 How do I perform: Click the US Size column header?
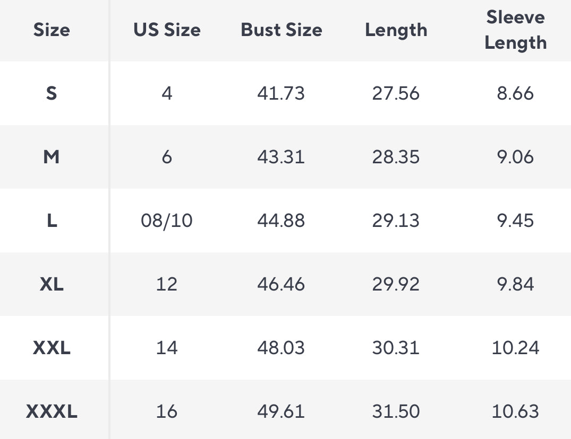click(x=167, y=30)
